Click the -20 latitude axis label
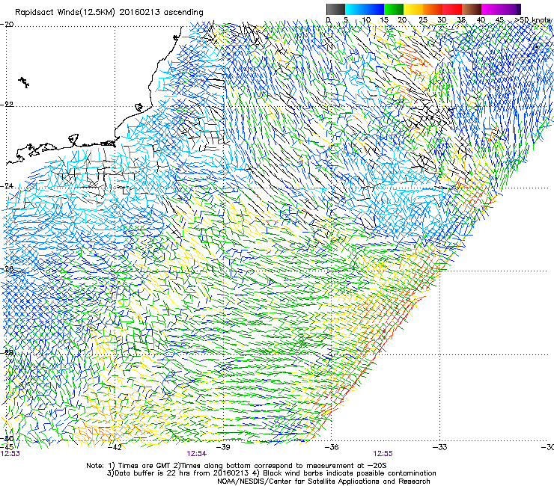Viewport: 554px width, 486px height. (x=7, y=25)
